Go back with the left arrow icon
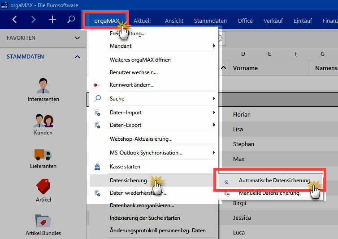 [x=14, y=20]
